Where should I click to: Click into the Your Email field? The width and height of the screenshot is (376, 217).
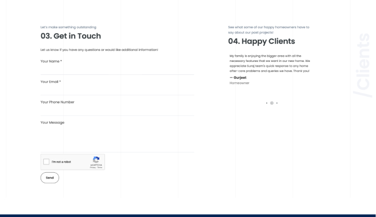tap(117, 90)
